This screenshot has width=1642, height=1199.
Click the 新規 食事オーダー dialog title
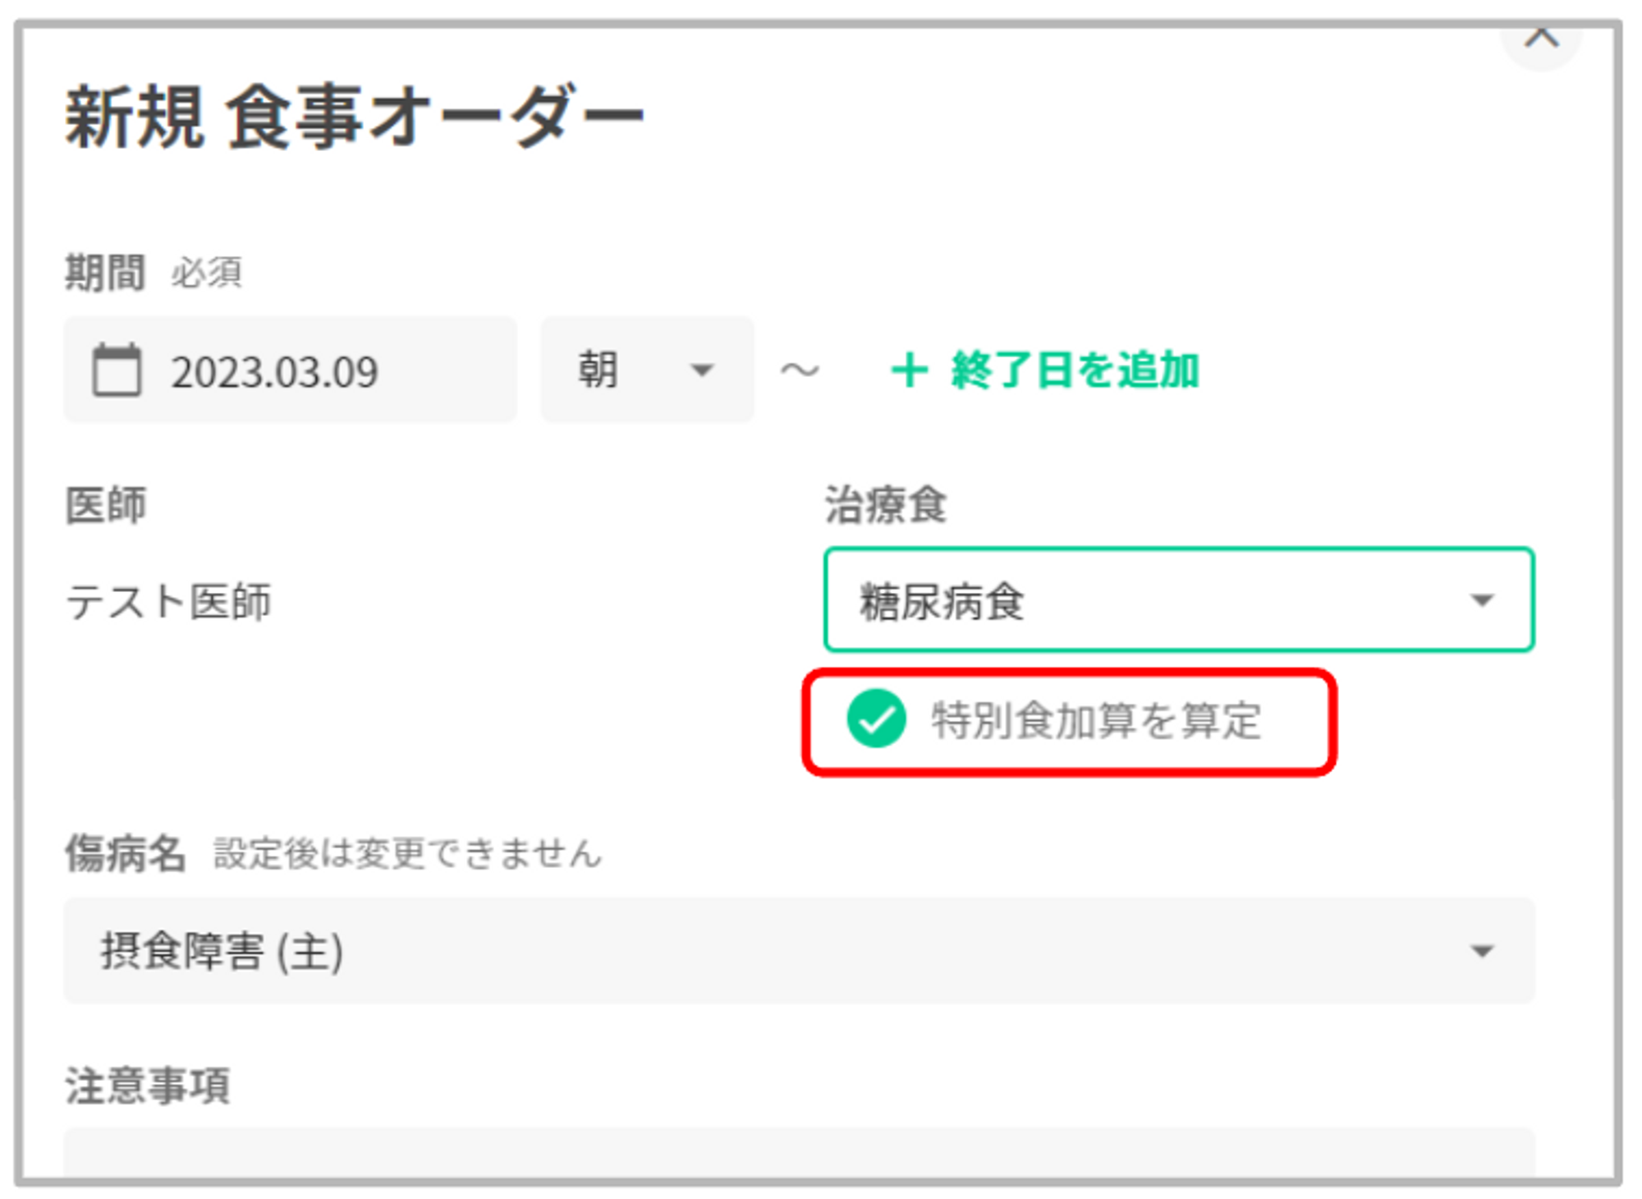(x=355, y=117)
